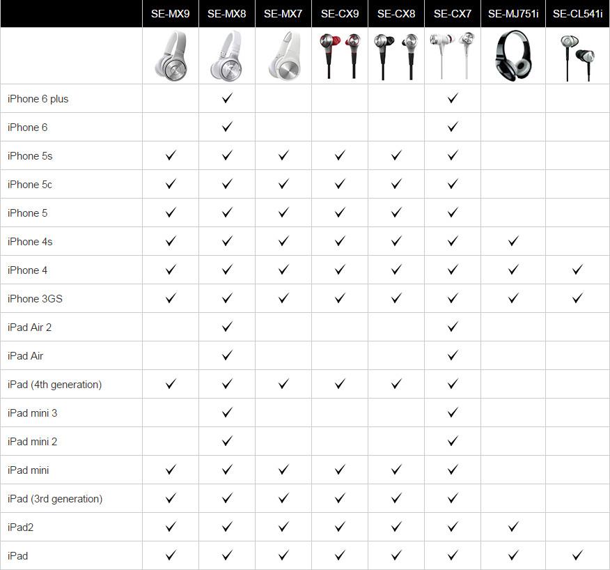Viewport: 610px width, 570px height.
Task: Click the SE-MJ751i checkmark in the iPhone 4 row
Action: [513, 270]
